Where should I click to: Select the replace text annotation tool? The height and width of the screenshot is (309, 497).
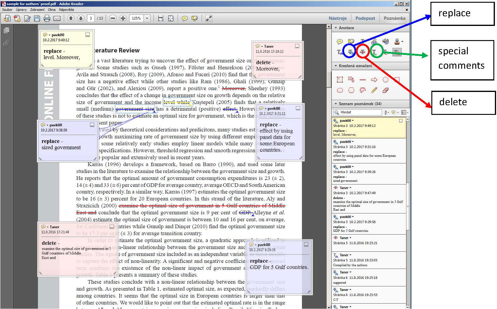click(x=351, y=52)
